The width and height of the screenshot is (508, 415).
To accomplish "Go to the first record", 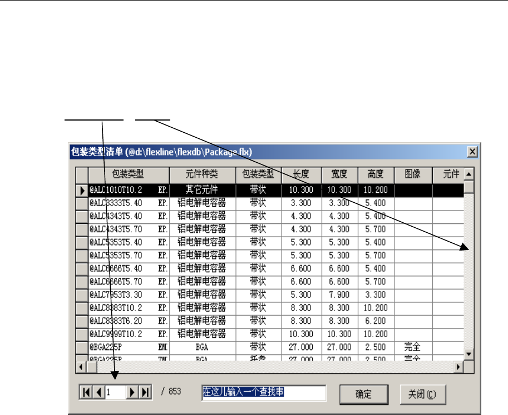I will point(86,392).
